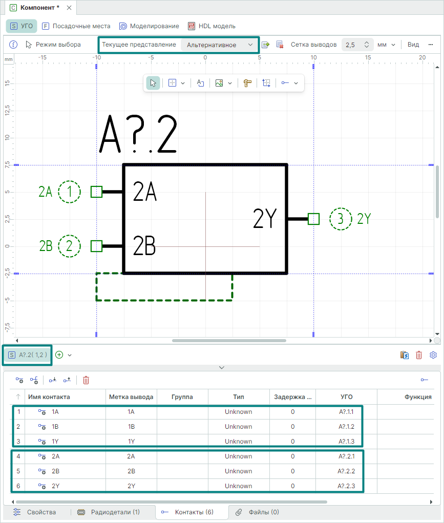This screenshot has width=444, height=523.
Task: Open symbol settings with the gear icon
Action: 433,355
